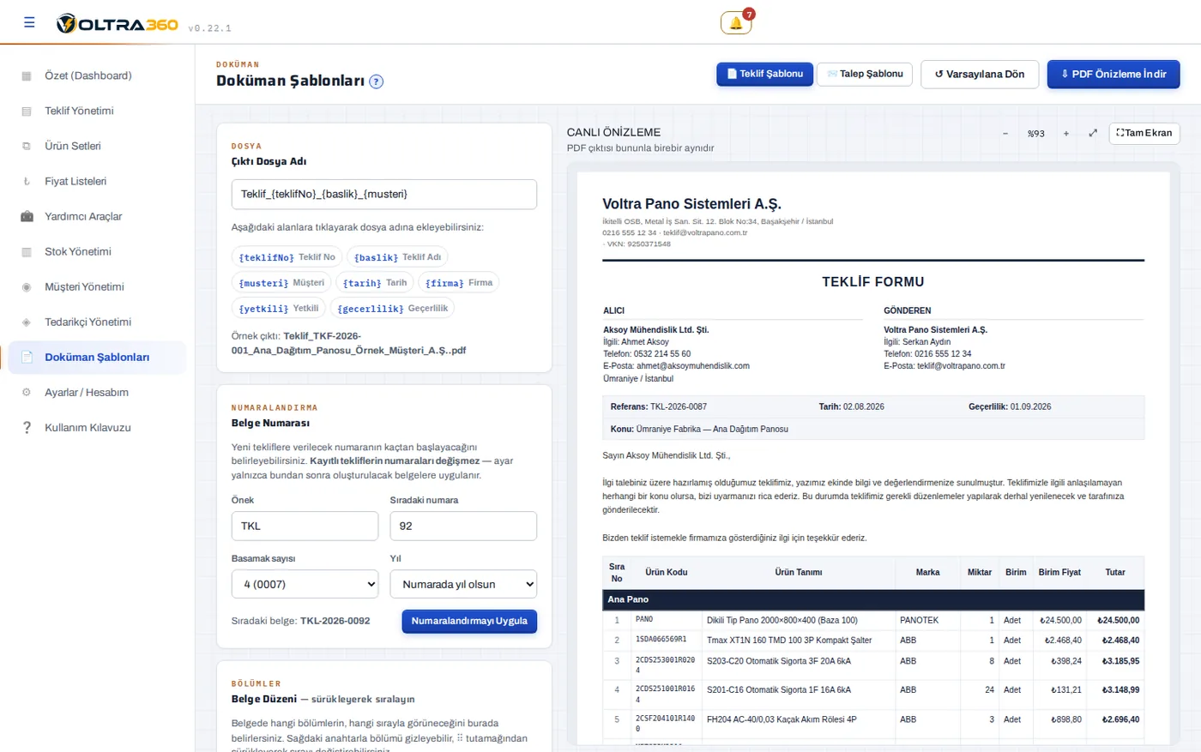Viewport: 1201px width, 752px height.
Task: Zoom in the live preview
Action: 1066,134
